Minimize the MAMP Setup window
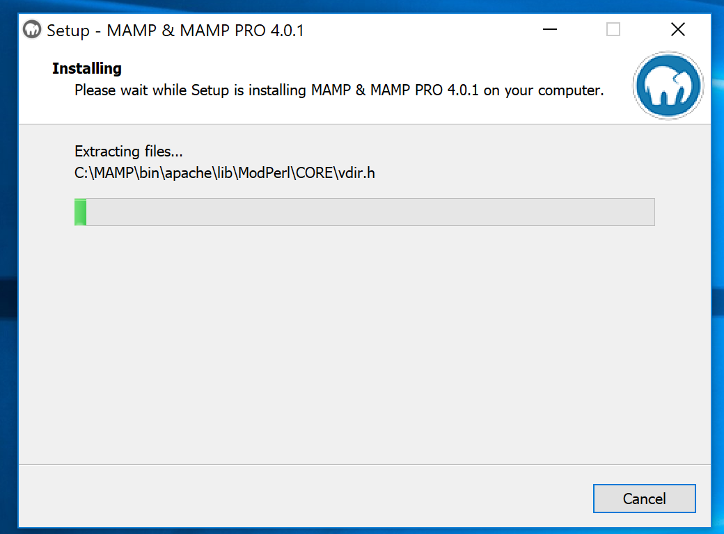 click(550, 30)
